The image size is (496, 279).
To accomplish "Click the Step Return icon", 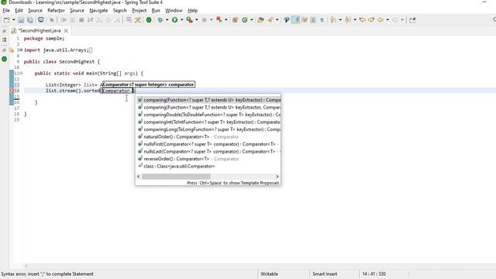I will coord(117,20).
